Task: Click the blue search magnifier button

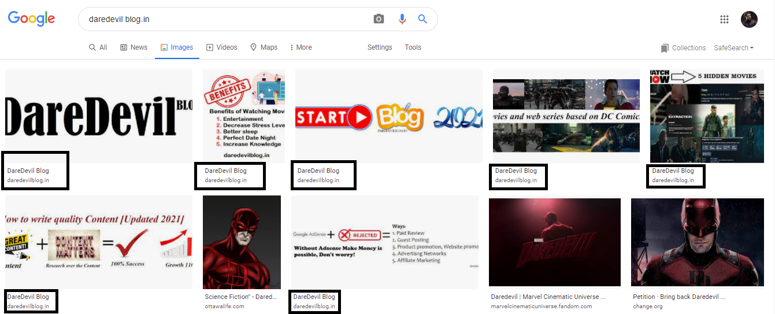Action: tap(422, 19)
